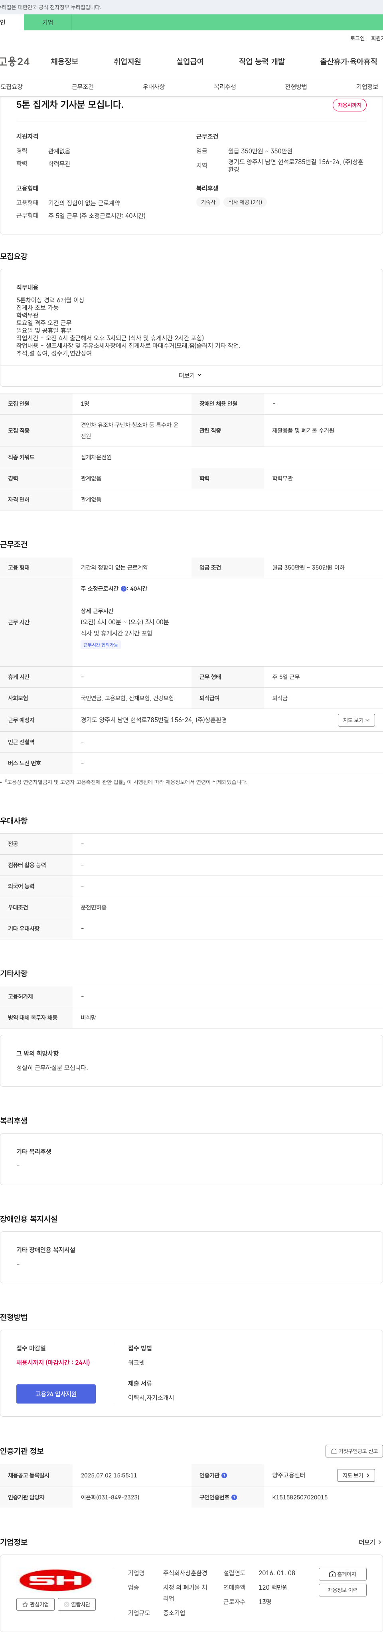Click the 집게차운전원 keyword value
This screenshot has width=383, height=1632.
[96, 457]
